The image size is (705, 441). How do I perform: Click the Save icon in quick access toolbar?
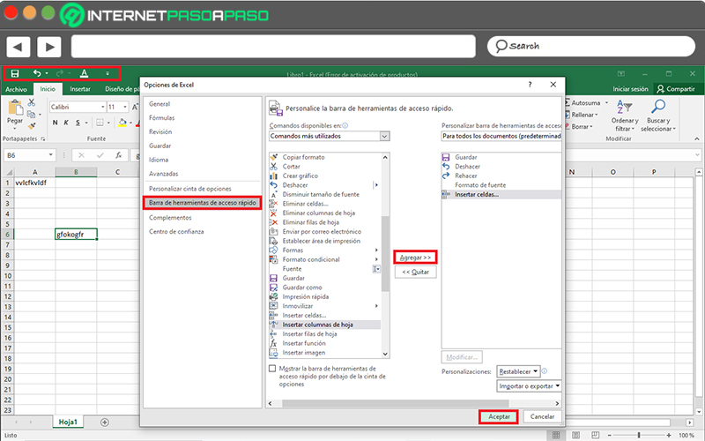pyautogui.click(x=13, y=74)
